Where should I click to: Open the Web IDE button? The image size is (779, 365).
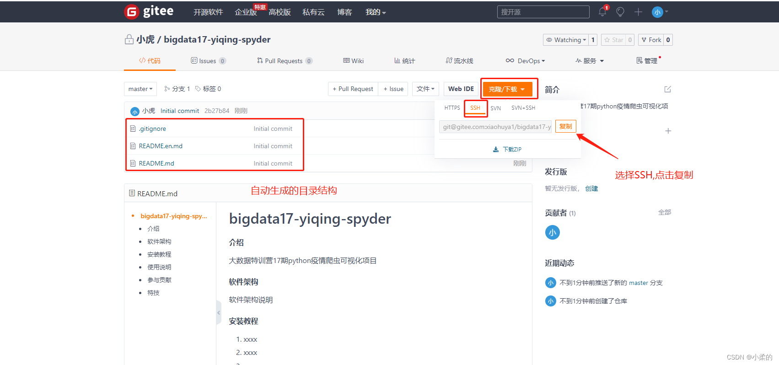tap(461, 89)
